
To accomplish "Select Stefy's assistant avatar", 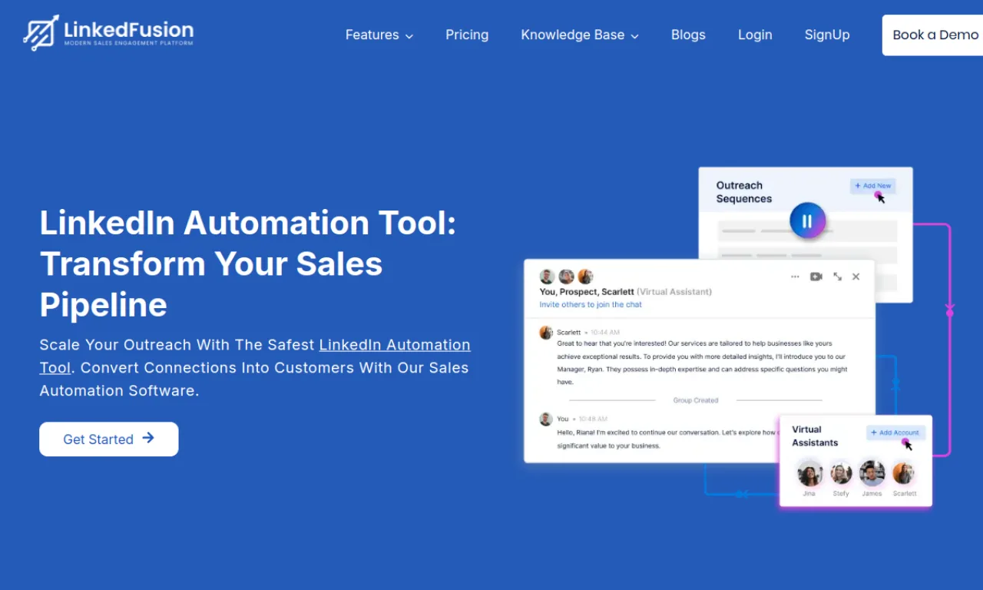I will coord(841,473).
